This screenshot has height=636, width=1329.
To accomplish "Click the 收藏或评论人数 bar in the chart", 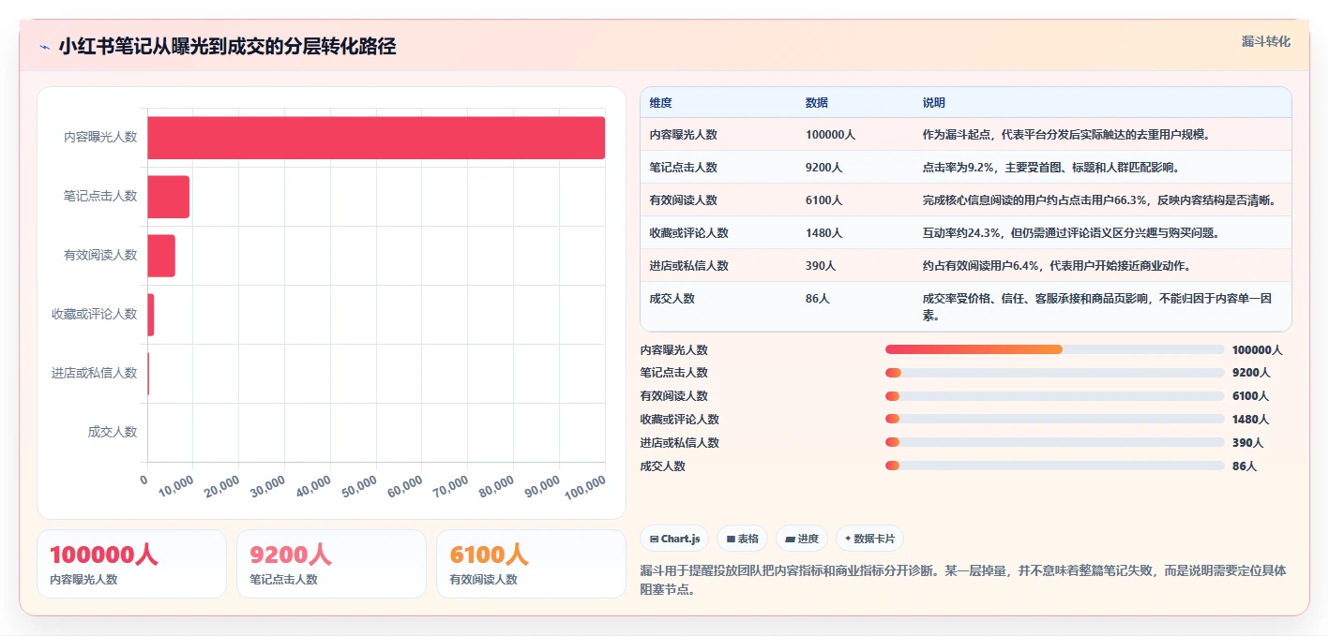I will pos(151,315).
